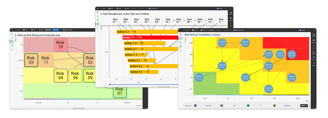Click the Side View icon in Risk Rating window
The width and height of the screenshot is (328, 118).
tap(313, 35)
